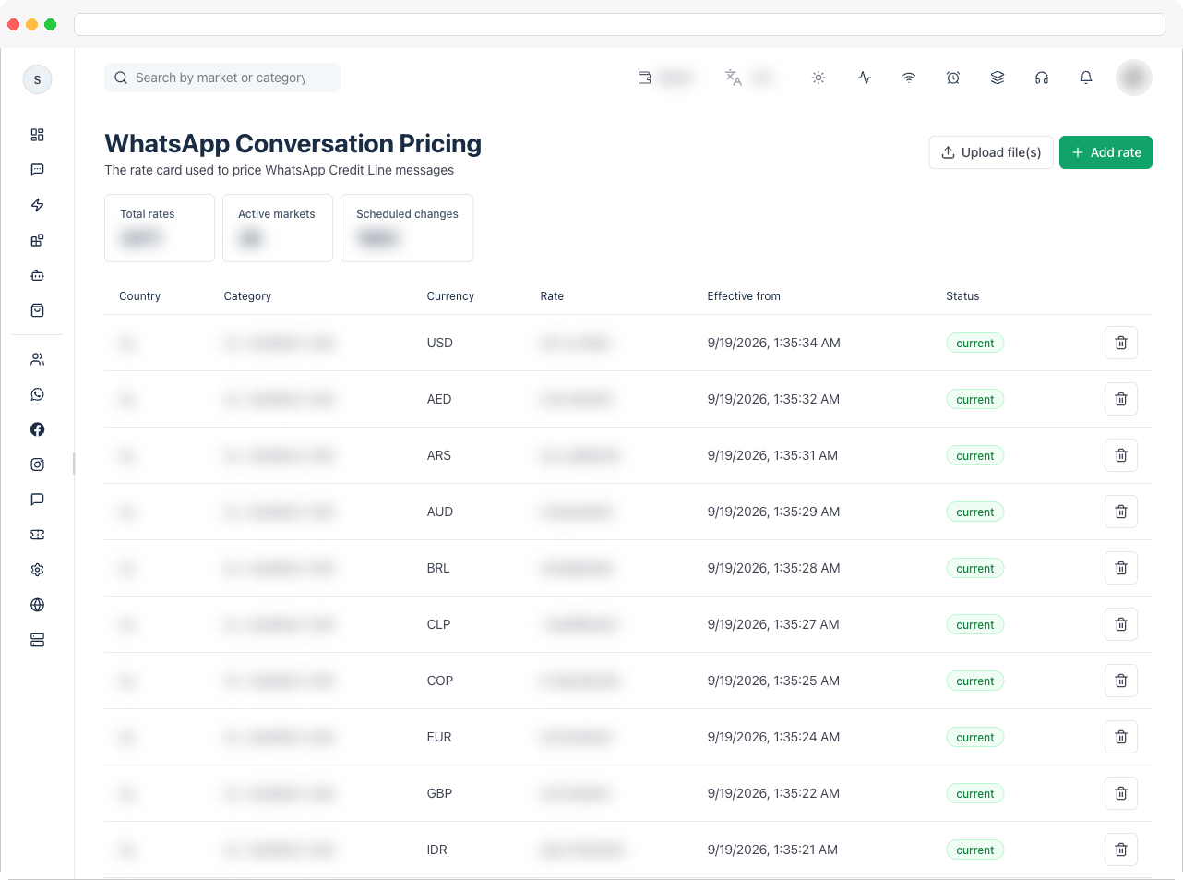Delete the GBP rate row
The image size is (1183, 880).
point(1121,793)
